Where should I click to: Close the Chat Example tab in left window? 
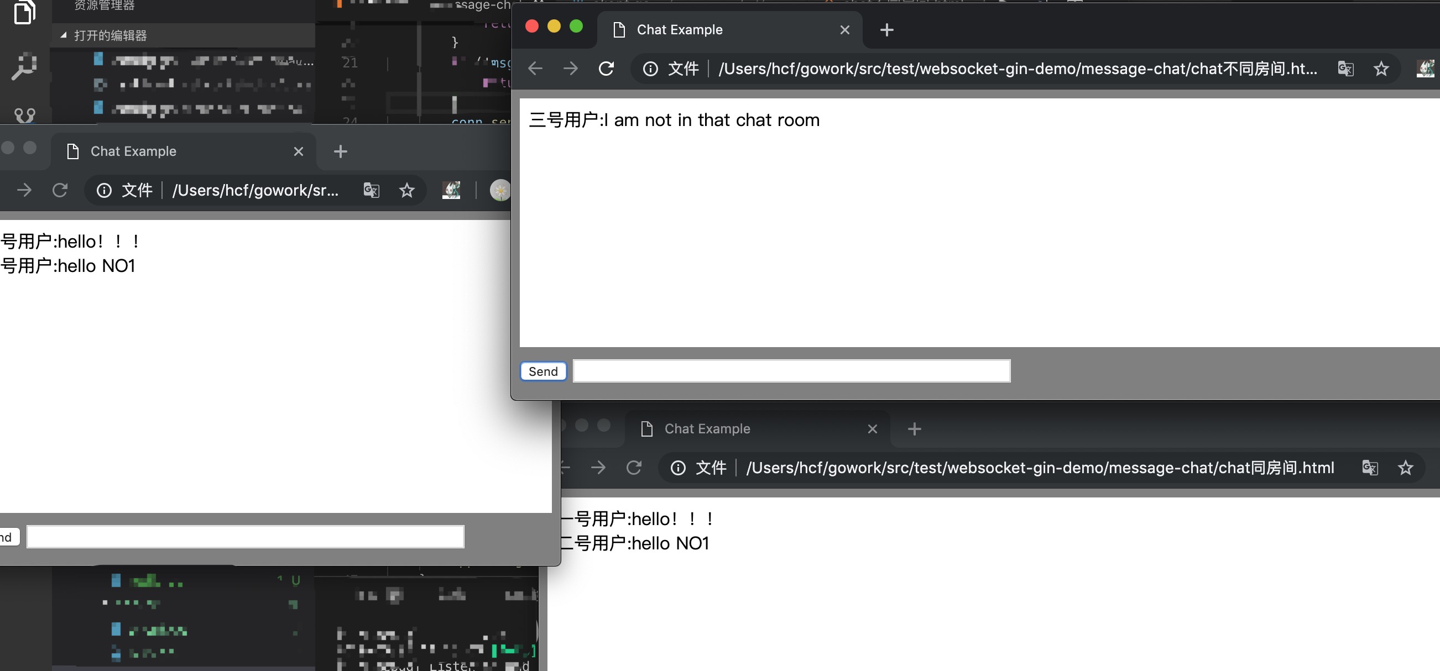[299, 151]
